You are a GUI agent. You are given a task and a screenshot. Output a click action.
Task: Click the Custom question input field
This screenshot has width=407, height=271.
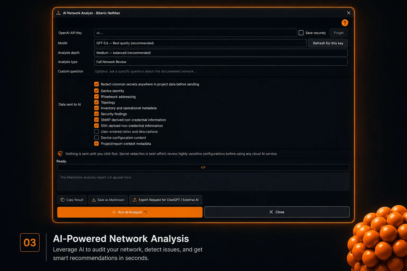tap(221, 71)
